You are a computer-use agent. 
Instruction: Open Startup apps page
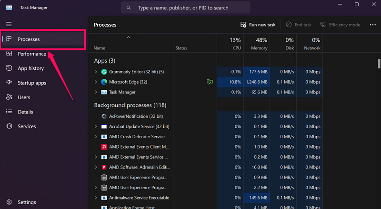31,83
